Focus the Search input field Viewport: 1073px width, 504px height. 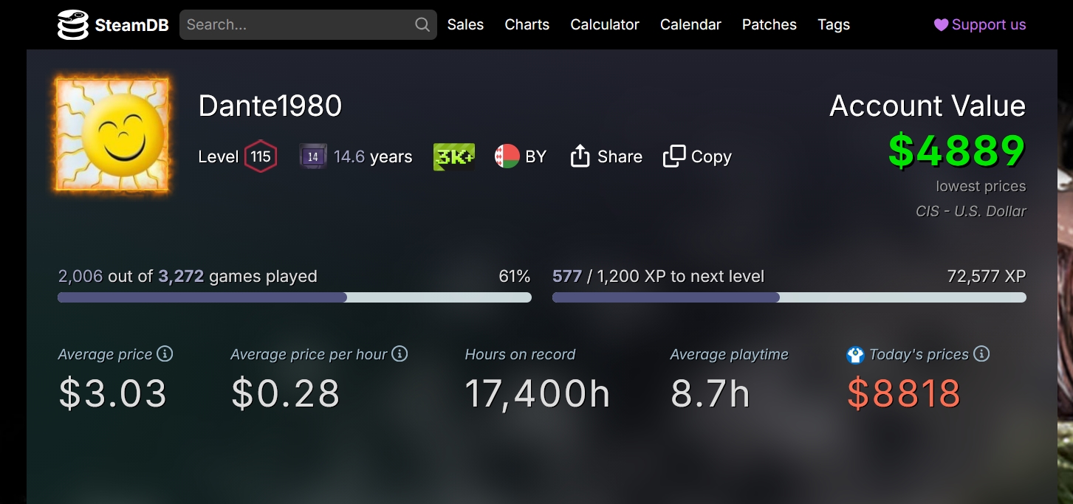[308, 25]
